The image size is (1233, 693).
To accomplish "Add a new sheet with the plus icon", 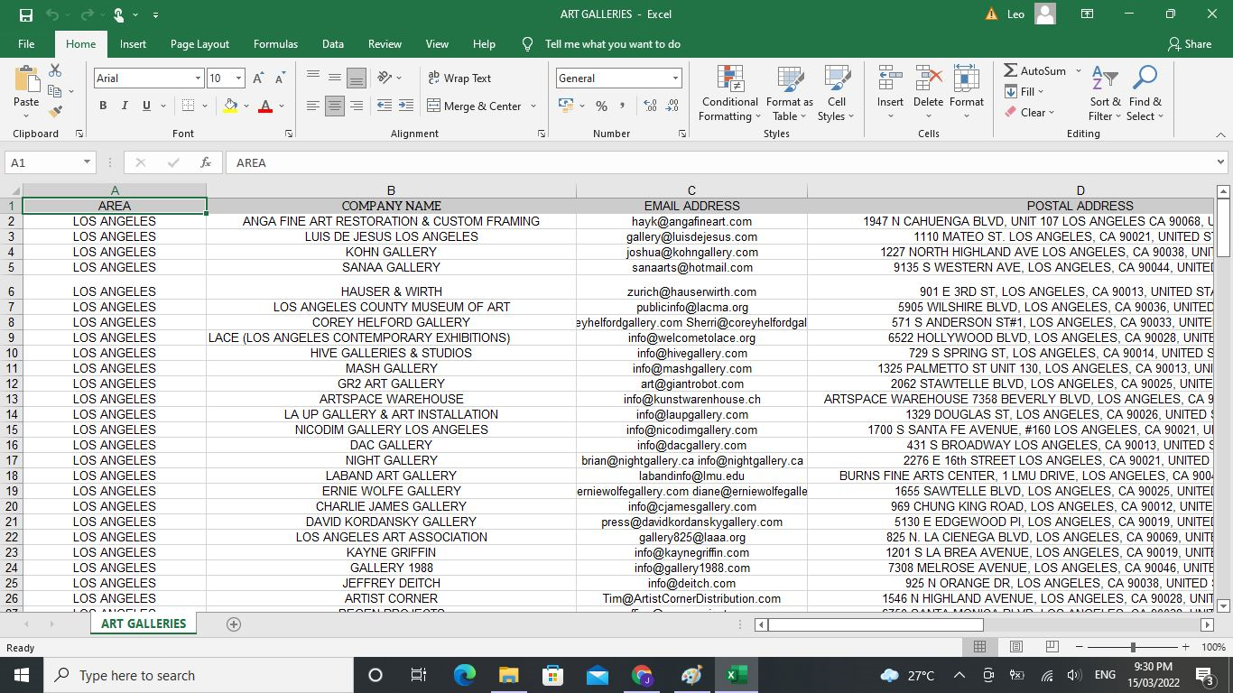I will coord(234,624).
